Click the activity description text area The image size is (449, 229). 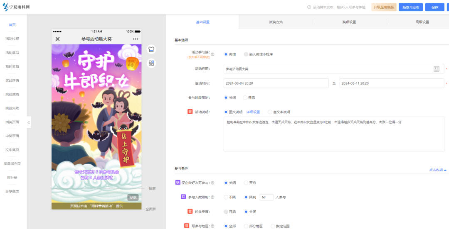click(334, 134)
